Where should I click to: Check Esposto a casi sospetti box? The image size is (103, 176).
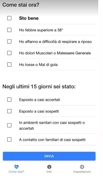(9, 111)
